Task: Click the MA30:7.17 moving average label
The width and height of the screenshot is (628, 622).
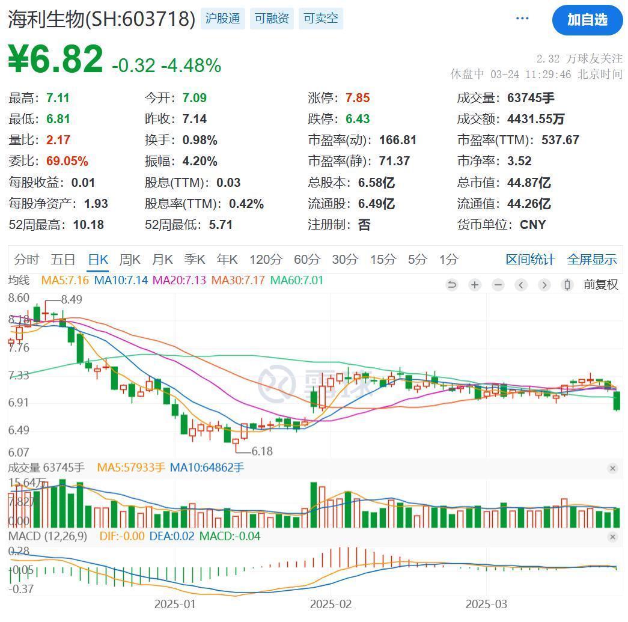Action: point(238,280)
